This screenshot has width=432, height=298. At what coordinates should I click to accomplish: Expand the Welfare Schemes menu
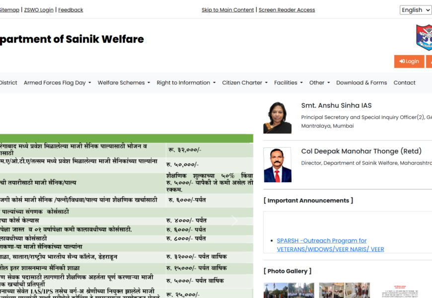(124, 83)
